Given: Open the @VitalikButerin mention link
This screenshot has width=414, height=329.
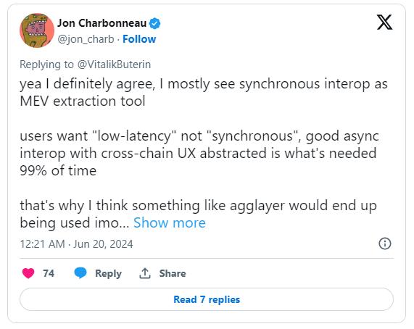Looking at the screenshot, I should coord(114,64).
